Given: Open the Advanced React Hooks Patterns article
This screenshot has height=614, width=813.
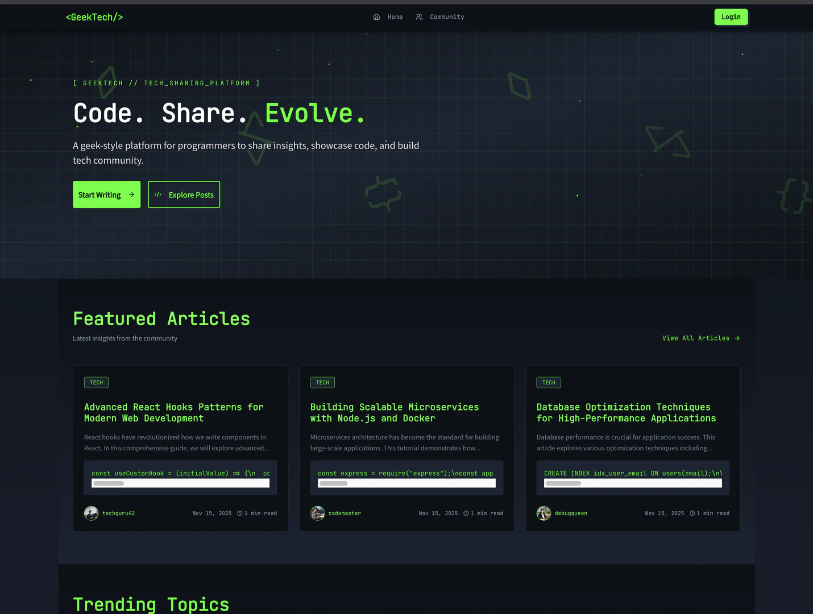Looking at the screenshot, I should [173, 413].
